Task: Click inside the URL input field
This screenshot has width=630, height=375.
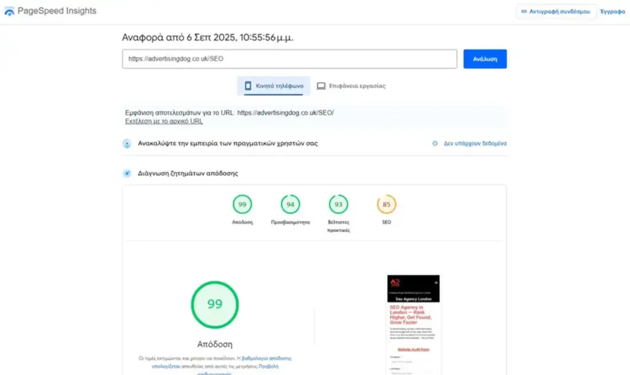Action: pyautogui.click(x=289, y=58)
